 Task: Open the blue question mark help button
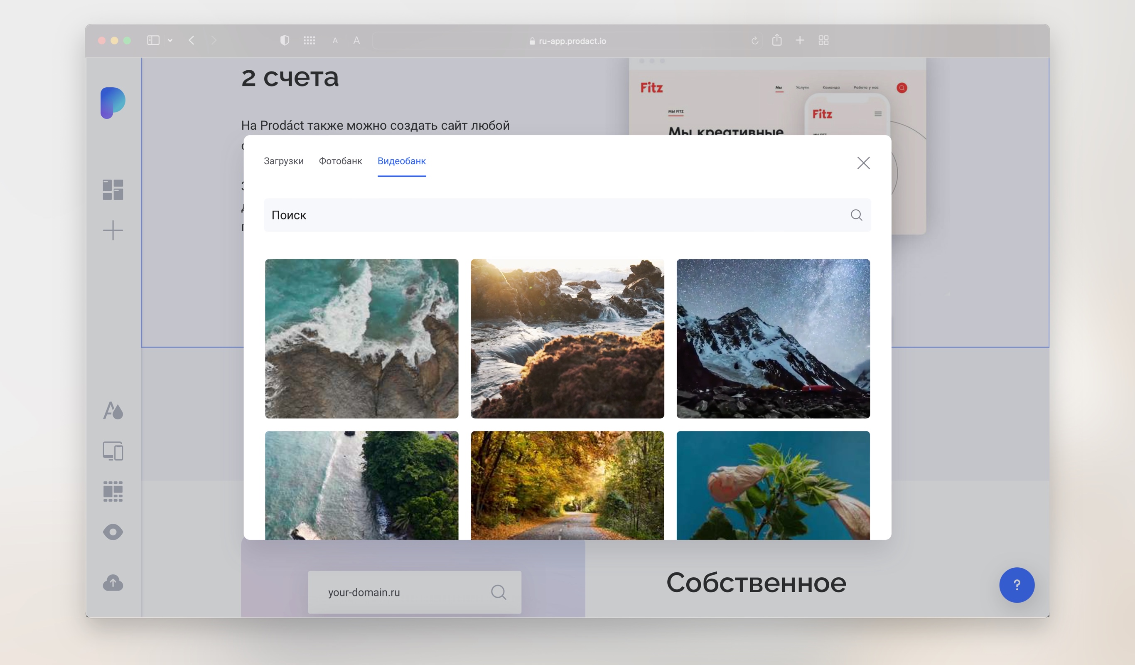coord(1017,585)
